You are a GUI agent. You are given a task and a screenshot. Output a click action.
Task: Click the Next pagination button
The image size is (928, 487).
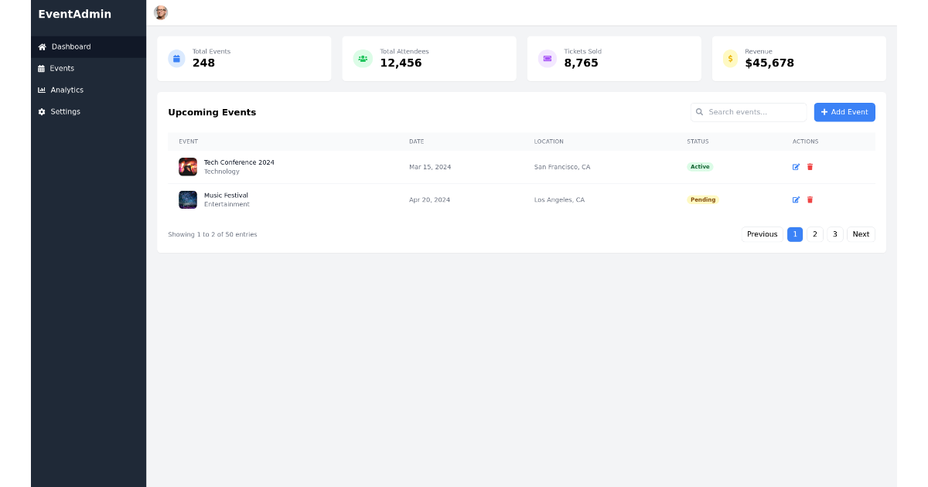pyautogui.click(x=860, y=233)
